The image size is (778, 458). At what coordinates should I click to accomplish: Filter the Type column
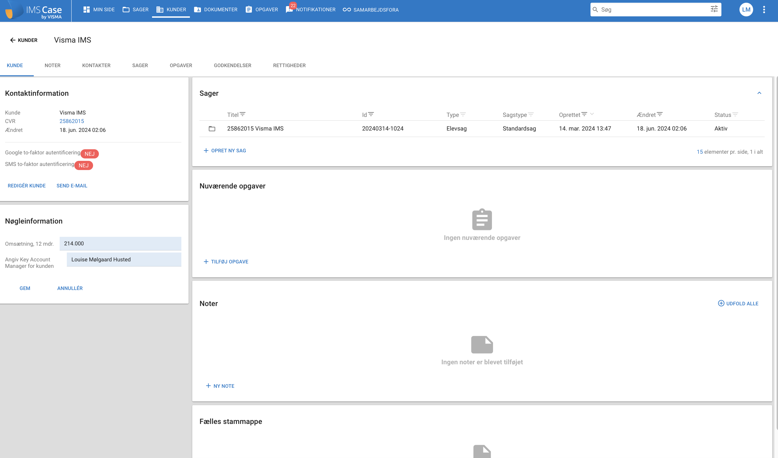point(463,114)
